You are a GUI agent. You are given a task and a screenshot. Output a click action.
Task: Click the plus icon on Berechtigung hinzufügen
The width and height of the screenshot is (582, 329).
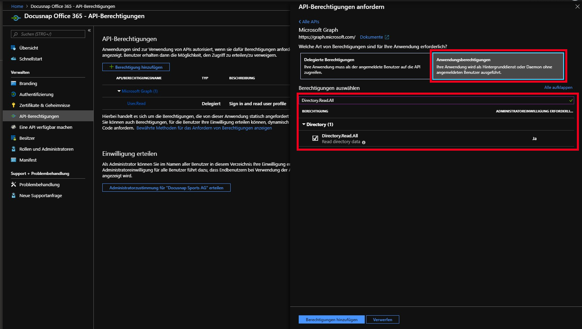[x=111, y=67]
